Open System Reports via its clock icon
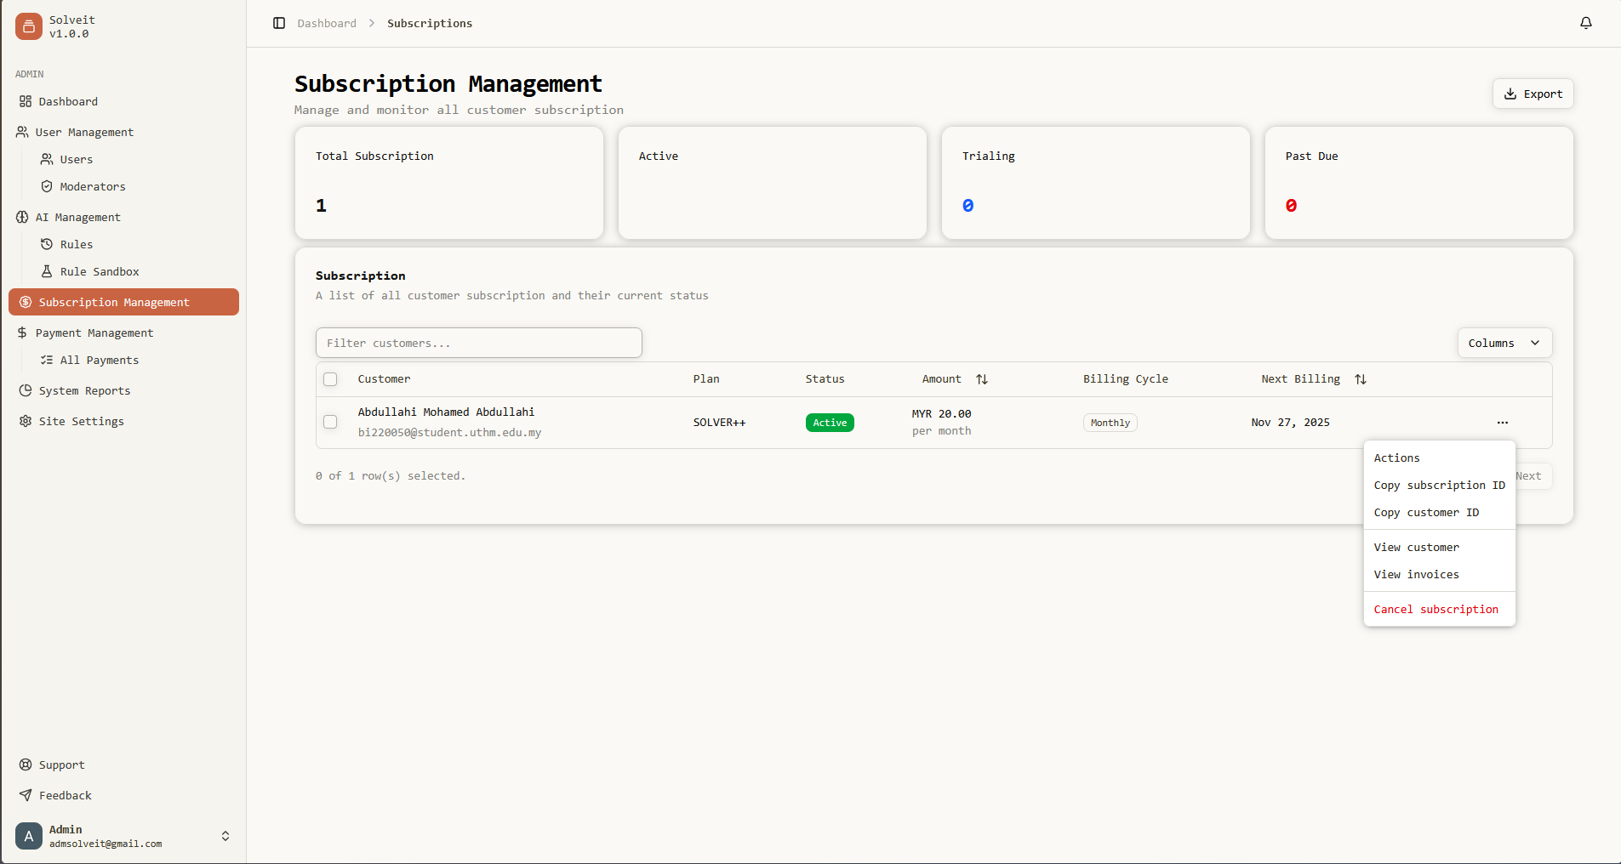Screen dimensions: 1621x864 click(25, 390)
